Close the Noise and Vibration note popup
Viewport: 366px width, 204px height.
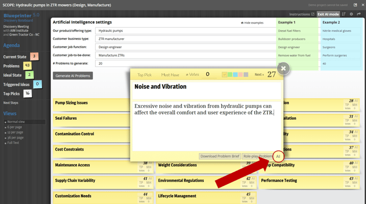(284, 68)
